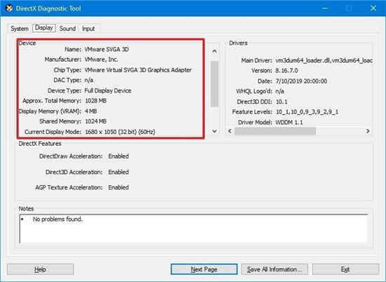Select the Display tab
Image resolution: width=386 pixels, height=282 pixels.
(44, 28)
